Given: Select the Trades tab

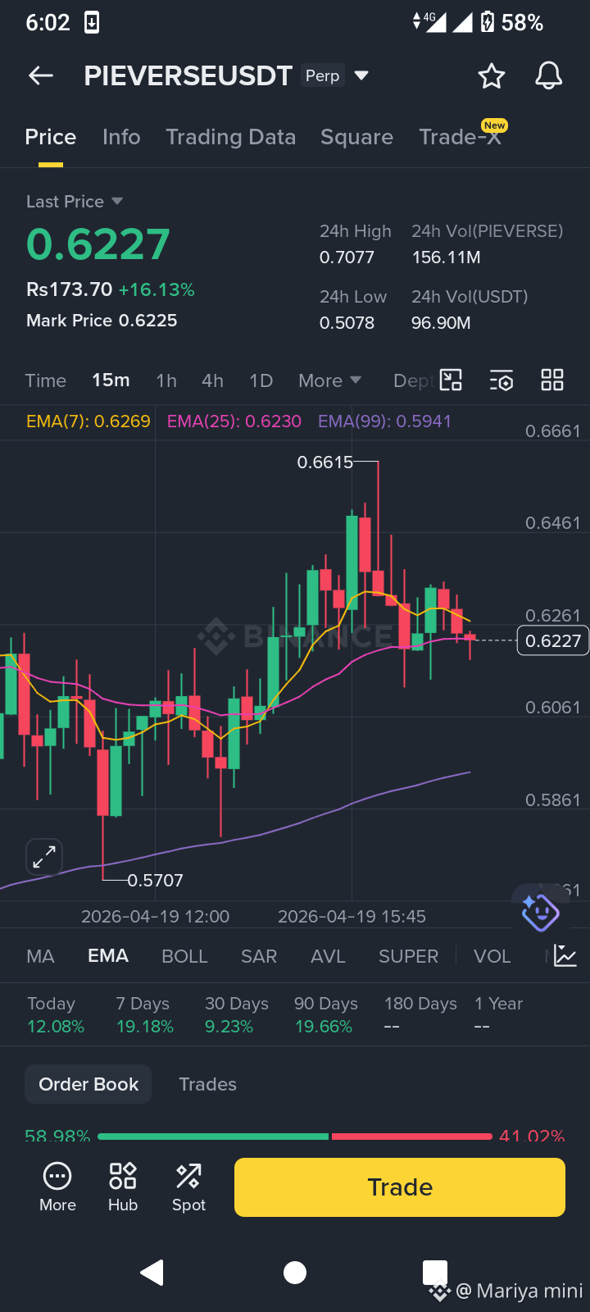Looking at the screenshot, I should 207,1084.
